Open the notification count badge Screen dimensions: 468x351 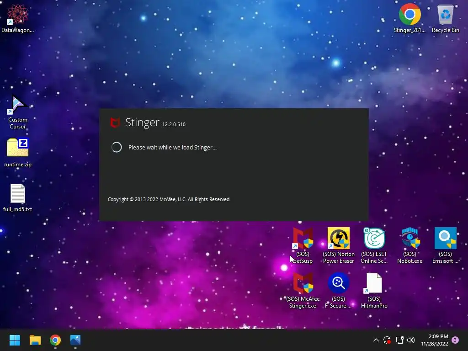[455, 340]
